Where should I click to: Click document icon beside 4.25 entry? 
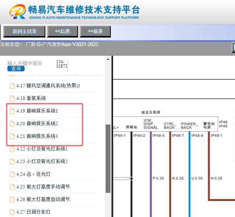(12, 187)
